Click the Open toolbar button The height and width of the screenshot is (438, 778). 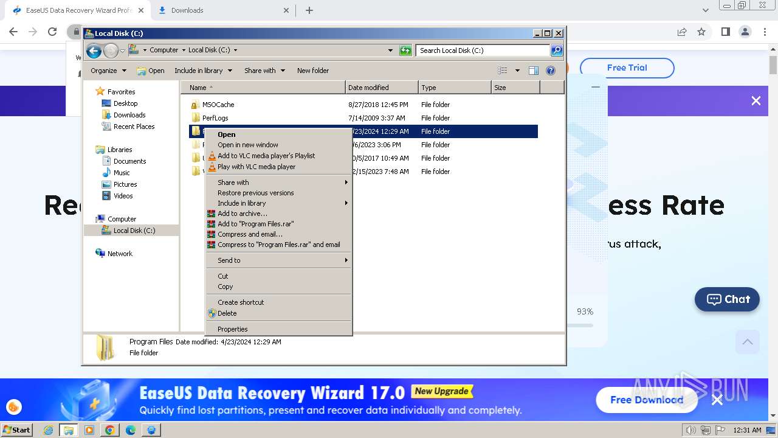pyautogui.click(x=151, y=71)
